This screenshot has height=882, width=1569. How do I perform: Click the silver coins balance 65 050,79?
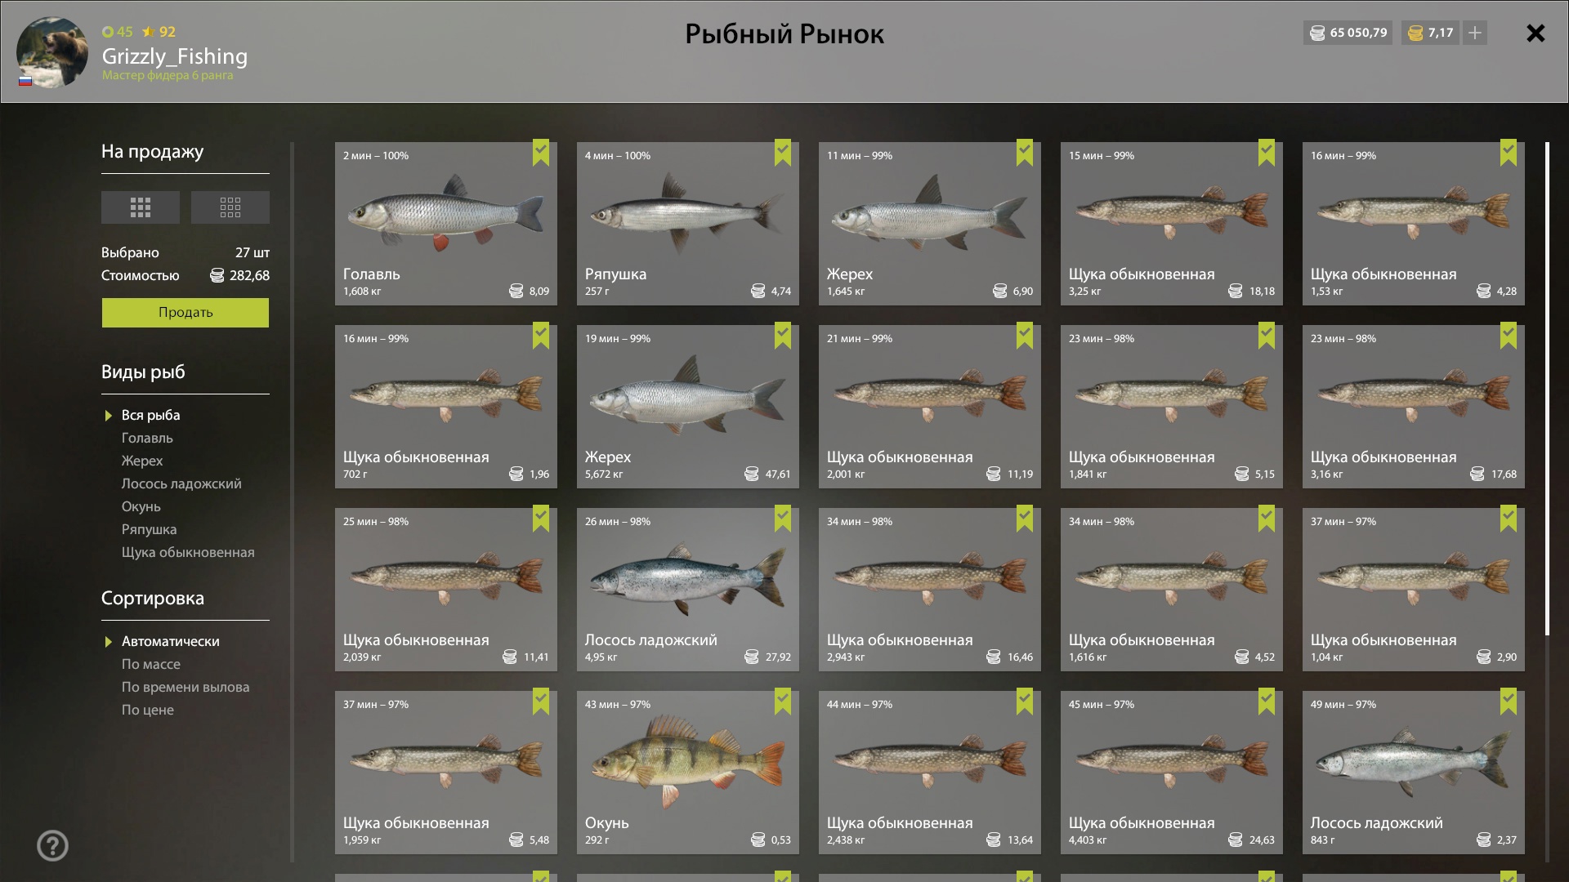[1348, 33]
